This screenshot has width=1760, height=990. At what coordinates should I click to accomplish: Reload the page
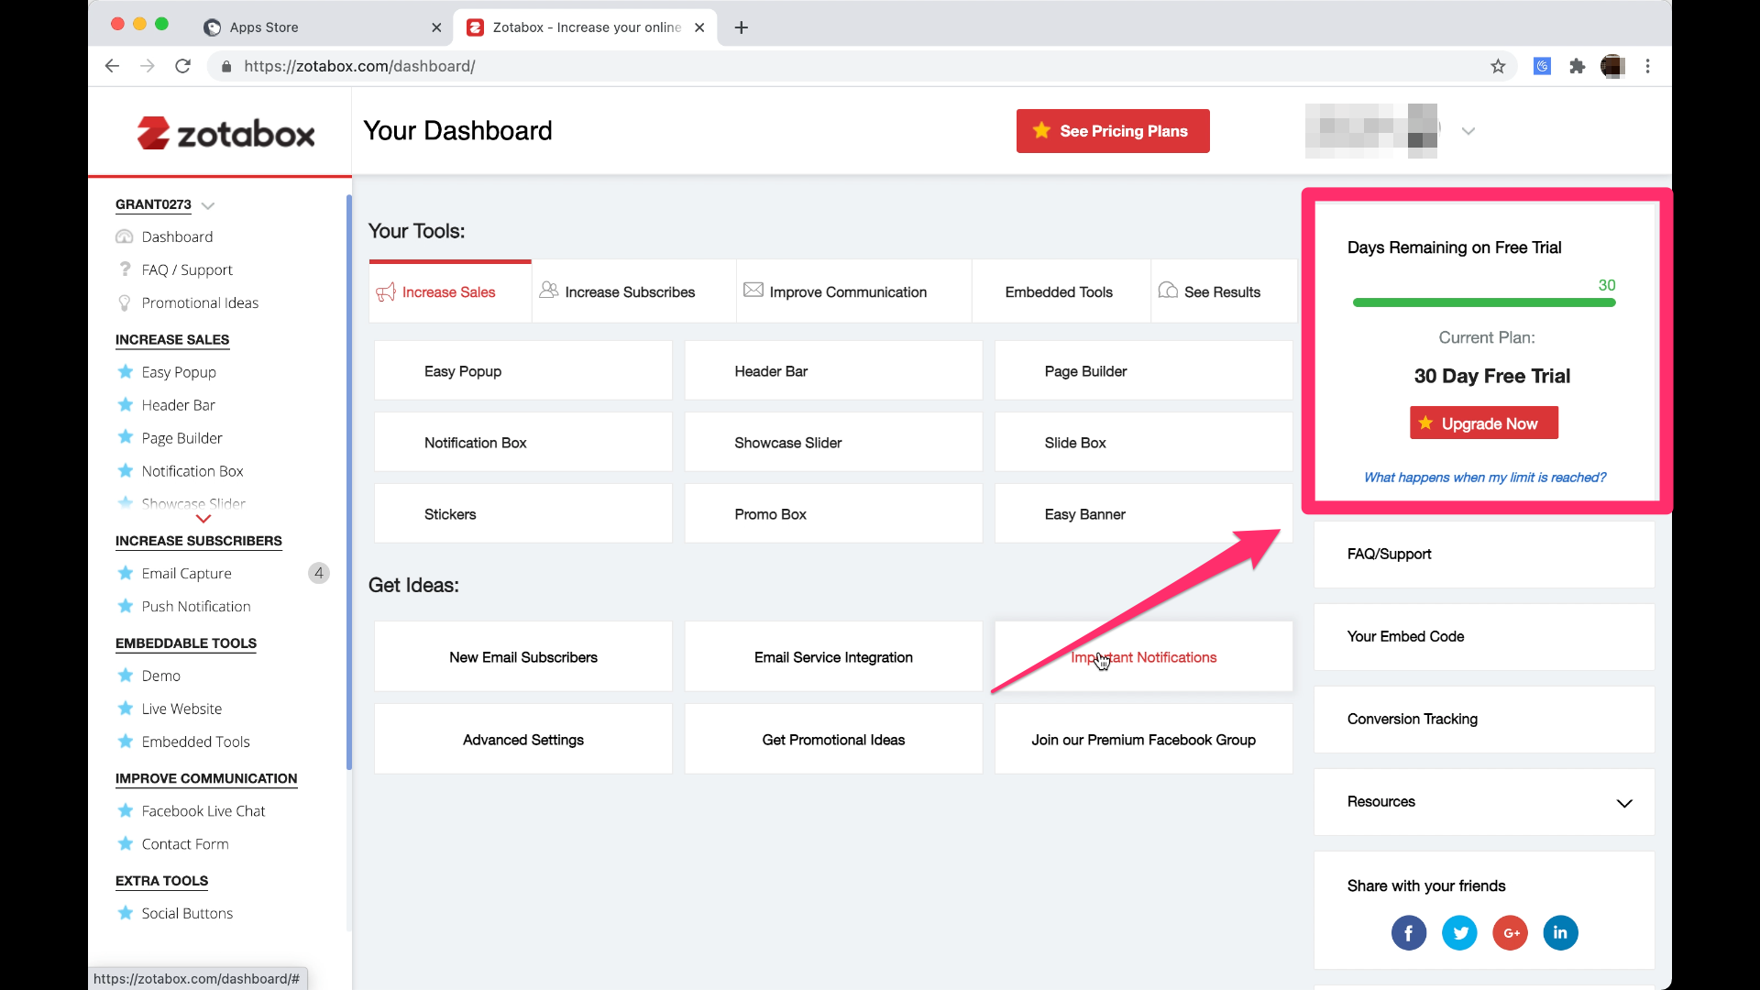coord(182,66)
